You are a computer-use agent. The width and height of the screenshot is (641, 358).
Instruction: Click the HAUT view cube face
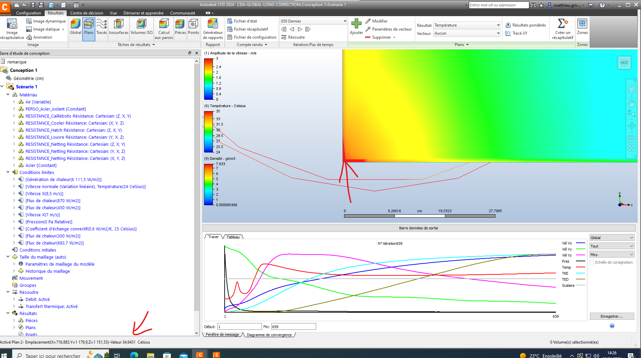[624, 62]
